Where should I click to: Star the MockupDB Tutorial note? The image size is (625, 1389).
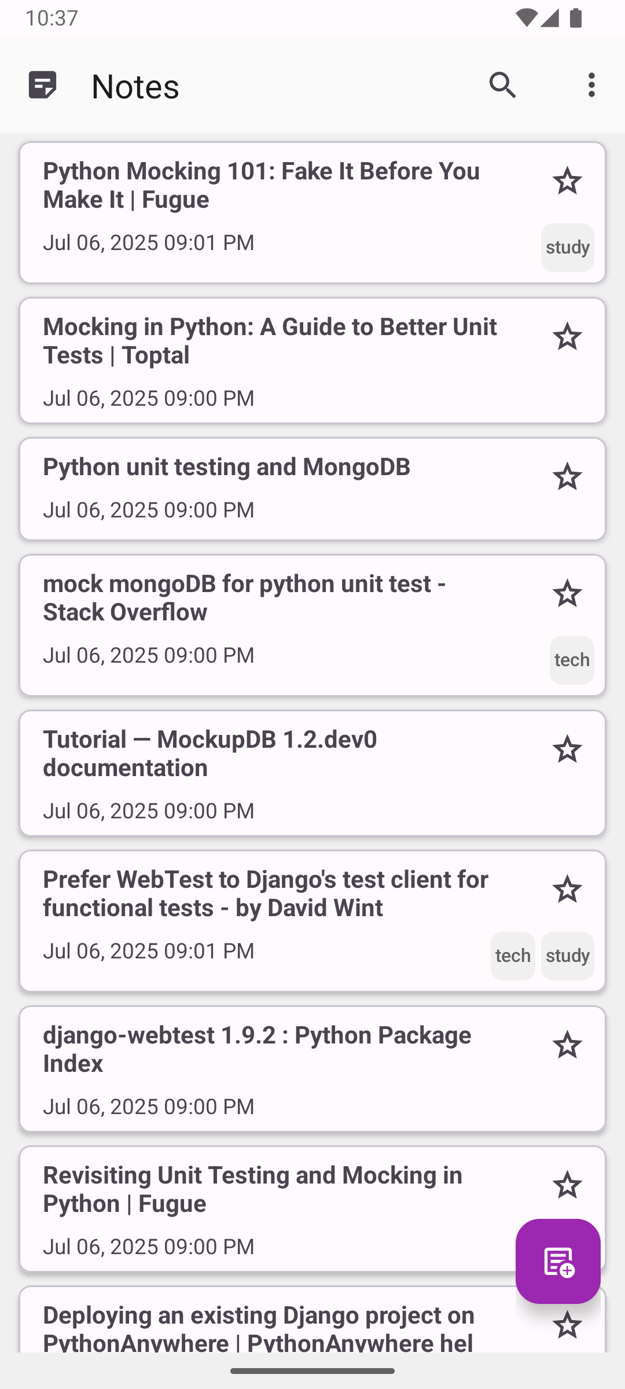[x=567, y=749]
